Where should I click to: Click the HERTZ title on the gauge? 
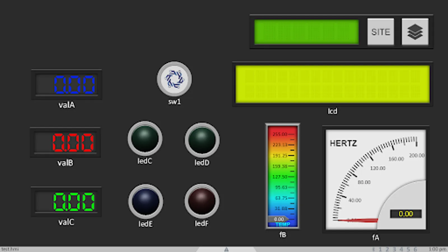[x=343, y=143]
